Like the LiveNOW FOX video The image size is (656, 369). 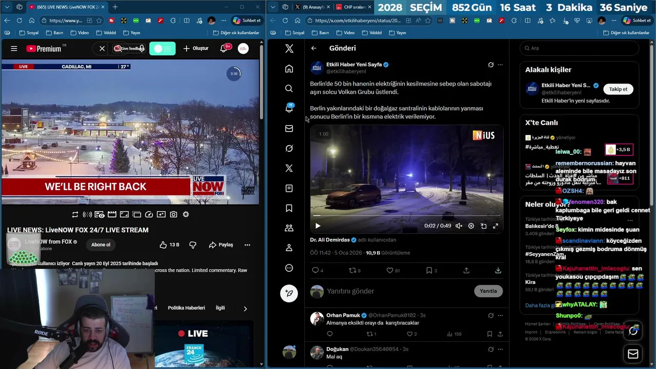tap(170, 245)
